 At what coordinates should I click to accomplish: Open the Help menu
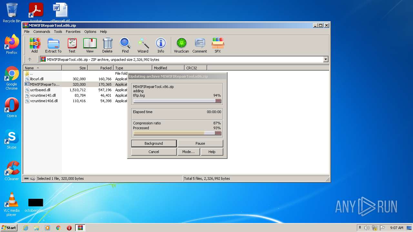[x=103, y=32]
